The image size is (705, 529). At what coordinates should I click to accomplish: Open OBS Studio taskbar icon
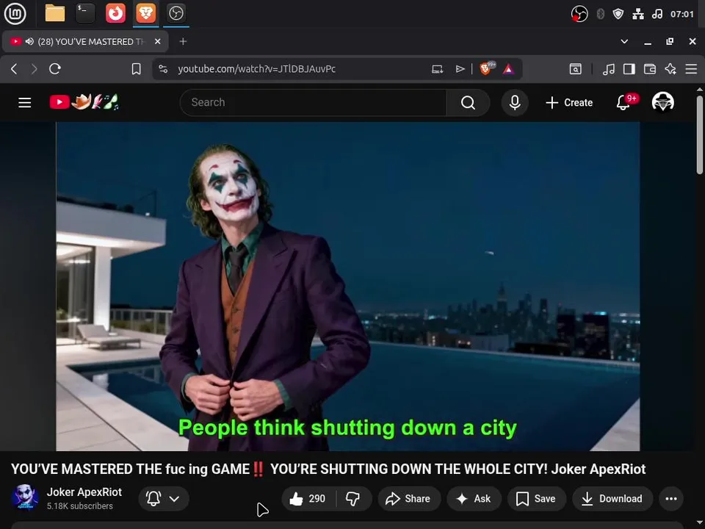(176, 13)
